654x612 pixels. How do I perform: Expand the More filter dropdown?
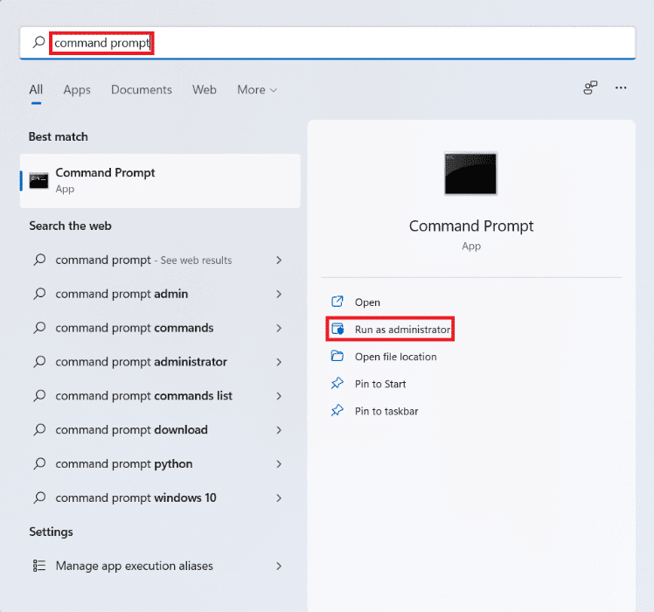[x=257, y=90]
